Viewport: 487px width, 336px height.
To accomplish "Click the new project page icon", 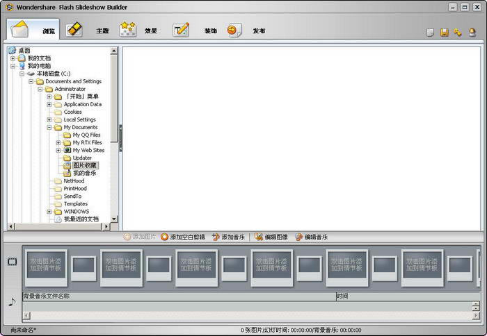I will tap(430, 32).
